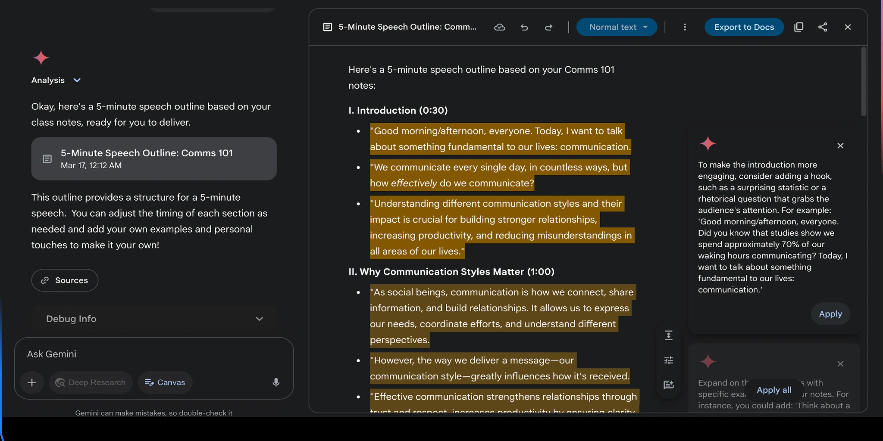Open the 5-Minute Speech Outline card in chat
Viewport: 883px width, 441px height.
pos(154,158)
